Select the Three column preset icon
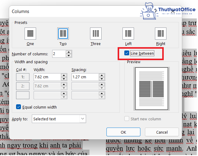 pos(96,34)
